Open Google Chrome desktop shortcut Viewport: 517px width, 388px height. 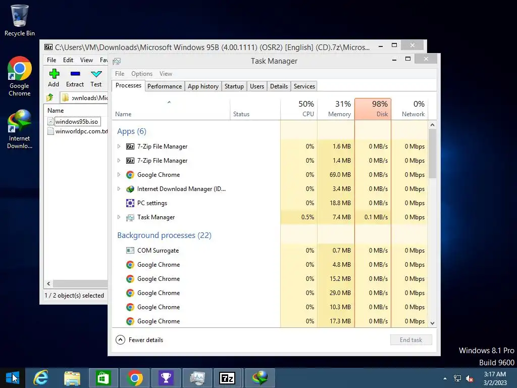click(20, 77)
